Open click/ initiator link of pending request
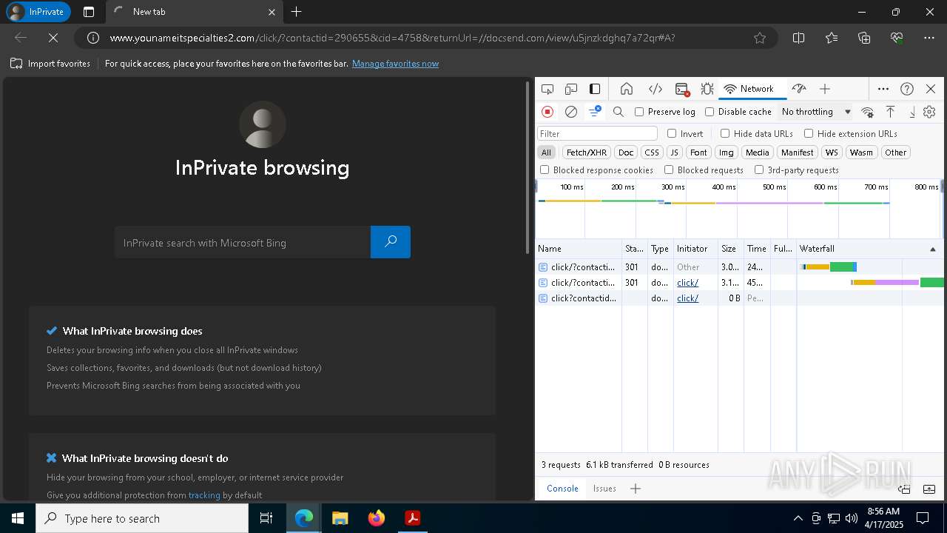Screen dimensions: 947x533 [x=687, y=298]
